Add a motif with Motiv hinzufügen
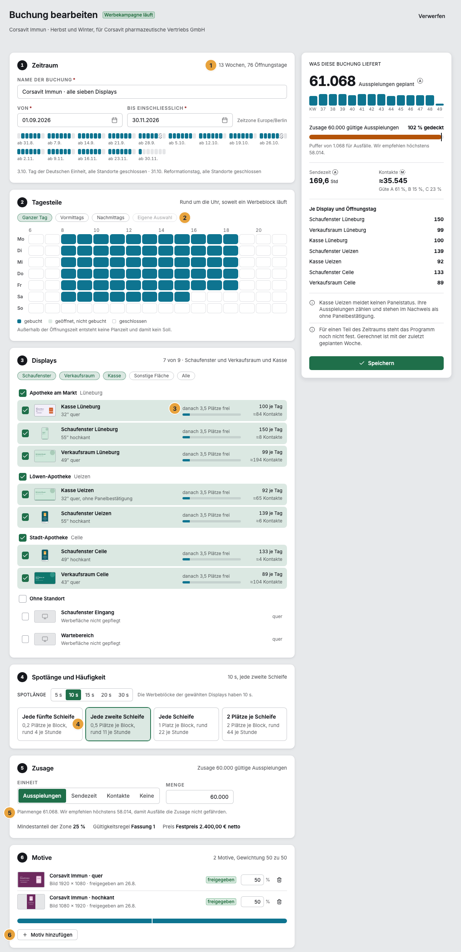Viewport: 461px width, 952px height. pyautogui.click(x=48, y=935)
